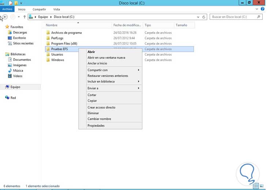Click the quick access Properties icon in title bar
This screenshot has height=190, width=267.
[11, 3]
